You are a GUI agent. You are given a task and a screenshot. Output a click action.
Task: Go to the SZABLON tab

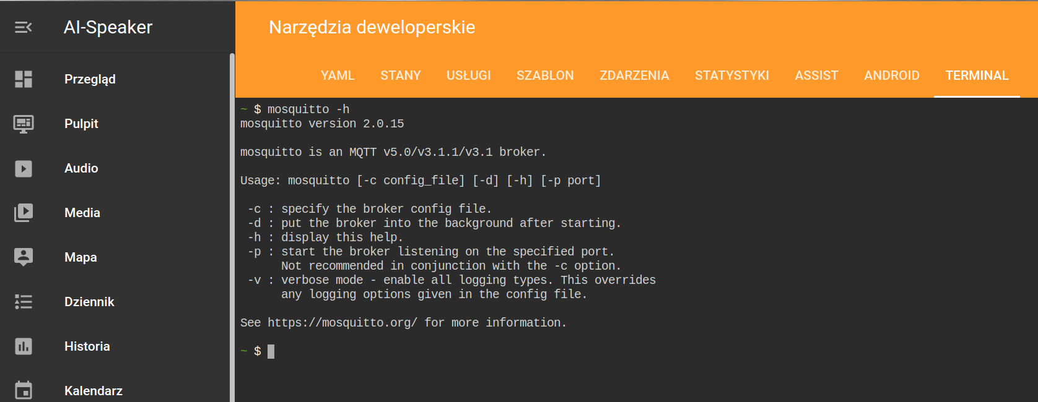pyautogui.click(x=545, y=75)
